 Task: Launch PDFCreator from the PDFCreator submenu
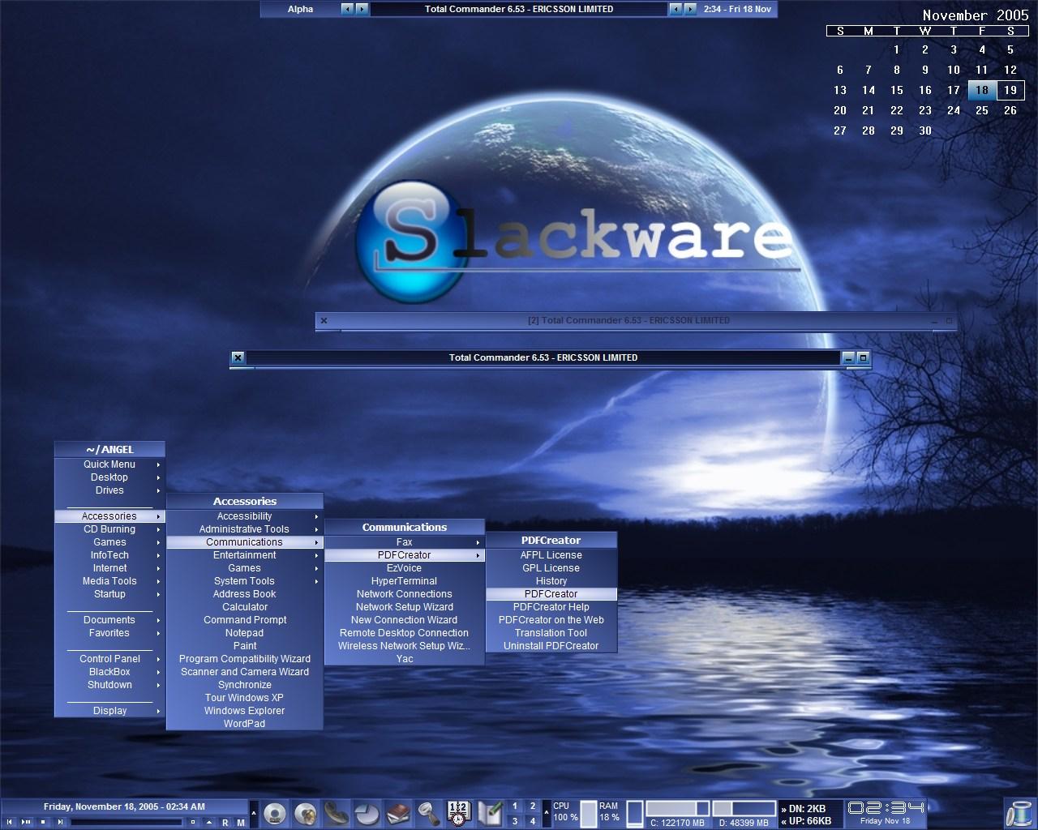pos(551,594)
